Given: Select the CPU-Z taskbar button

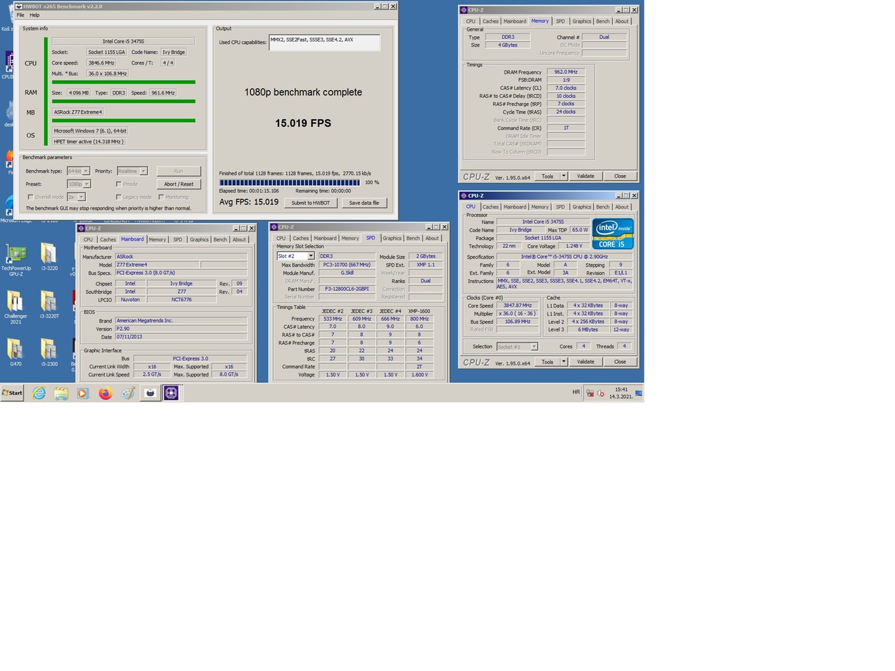Looking at the screenshot, I should [x=171, y=393].
